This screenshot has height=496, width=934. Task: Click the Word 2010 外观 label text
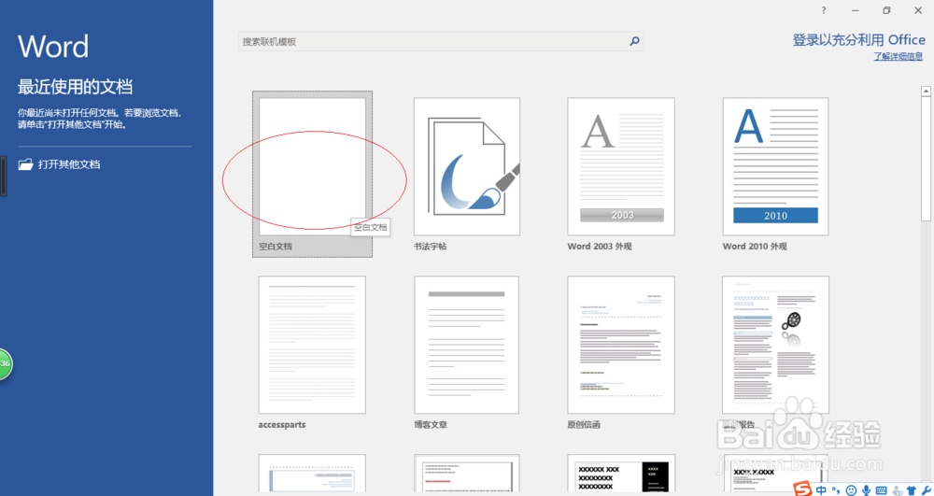[x=755, y=246]
